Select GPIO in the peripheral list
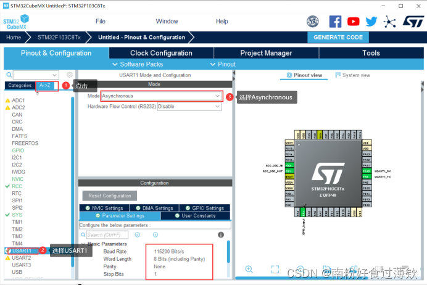This screenshot has height=285, width=427. pyautogui.click(x=18, y=151)
